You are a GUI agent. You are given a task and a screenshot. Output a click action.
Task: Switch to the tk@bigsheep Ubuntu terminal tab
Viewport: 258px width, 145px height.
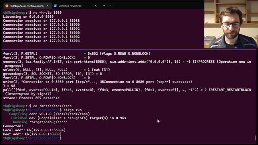pos(27,6)
